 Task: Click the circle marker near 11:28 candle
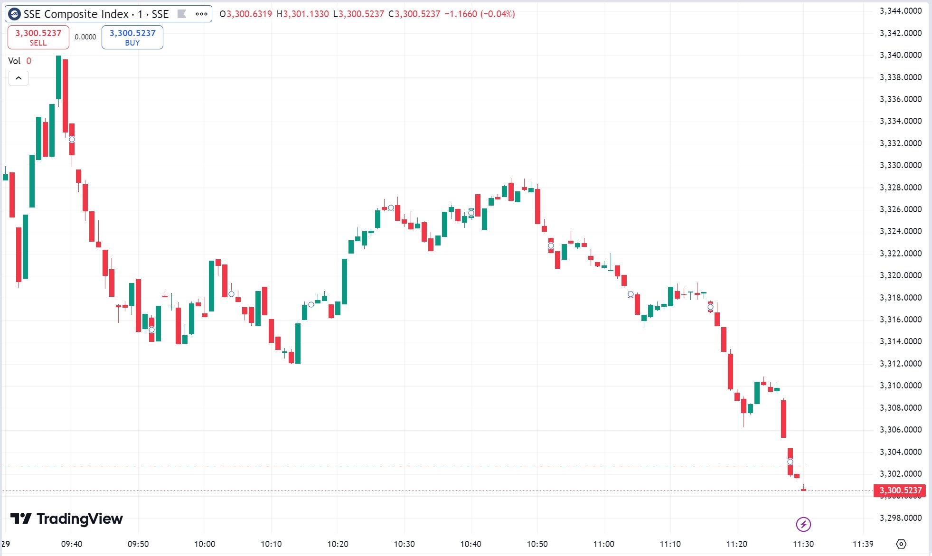pos(790,462)
